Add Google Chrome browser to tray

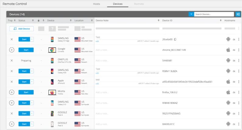point(12,50)
